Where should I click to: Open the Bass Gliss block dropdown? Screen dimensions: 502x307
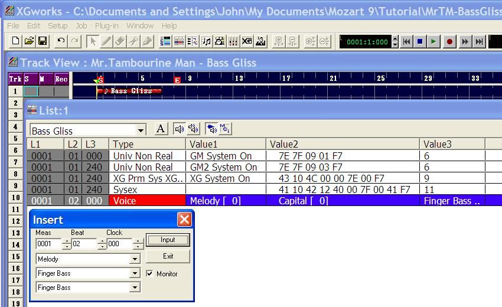[141, 130]
